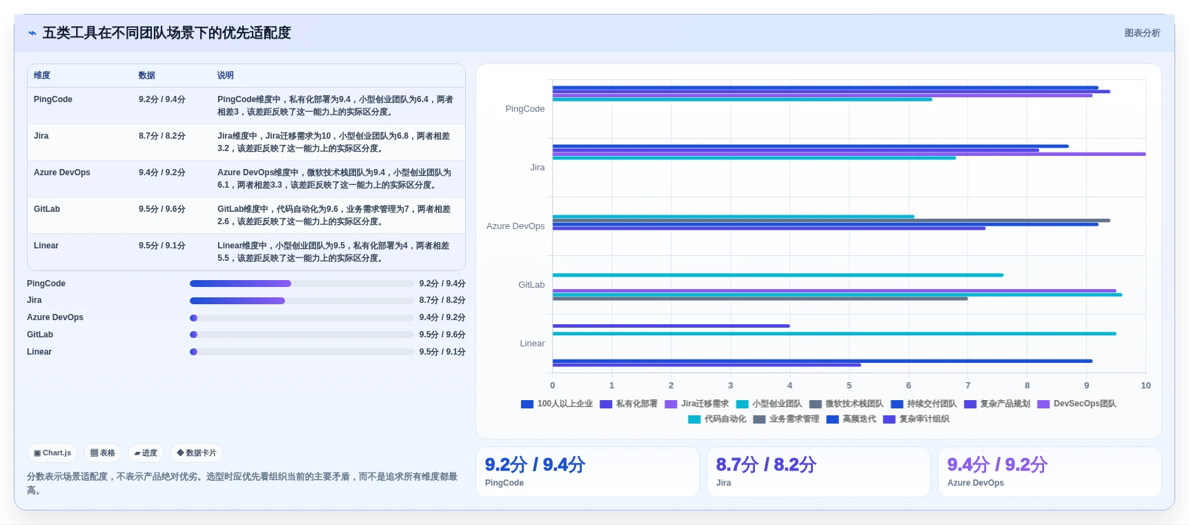This screenshot has width=1189, height=525.
Task: Toggle the Jira迁移需求 legend item
Action: 697,404
